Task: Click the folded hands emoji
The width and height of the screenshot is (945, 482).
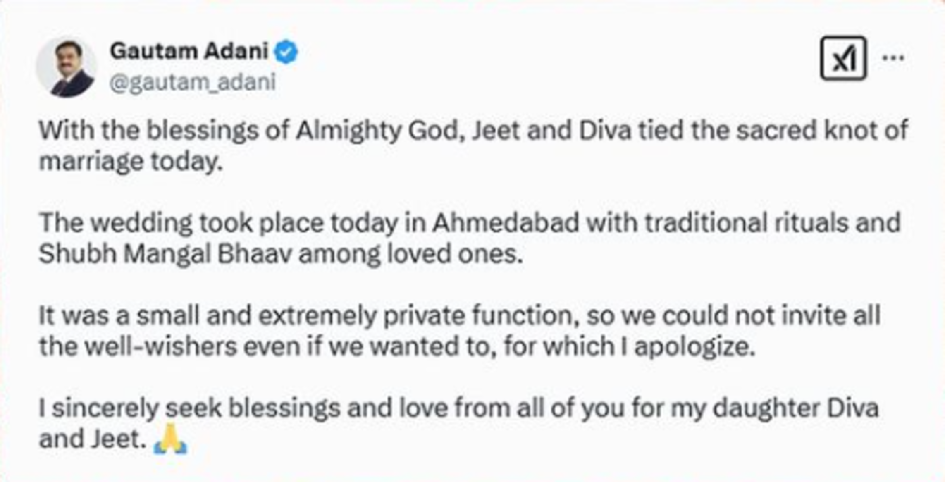Action: (x=170, y=439)
